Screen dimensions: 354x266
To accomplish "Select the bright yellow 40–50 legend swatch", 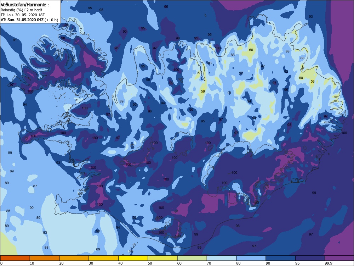I will click(x=133, y=258).
